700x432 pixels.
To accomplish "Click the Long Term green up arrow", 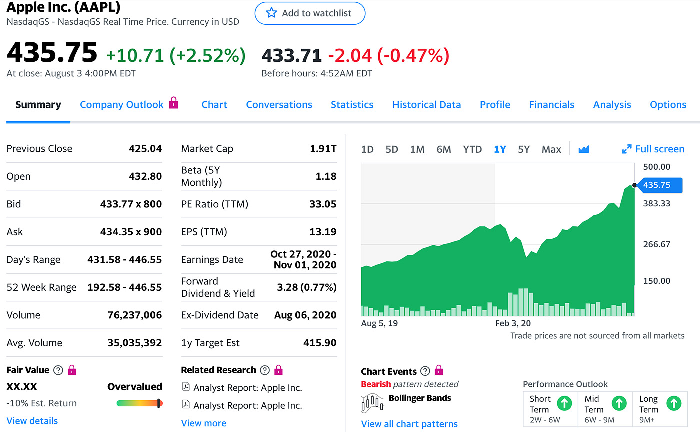I will pos(673,403).
